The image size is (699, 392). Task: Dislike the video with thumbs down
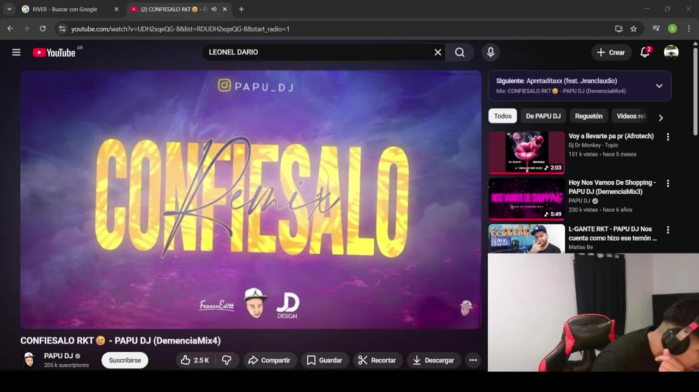point(227,360)
